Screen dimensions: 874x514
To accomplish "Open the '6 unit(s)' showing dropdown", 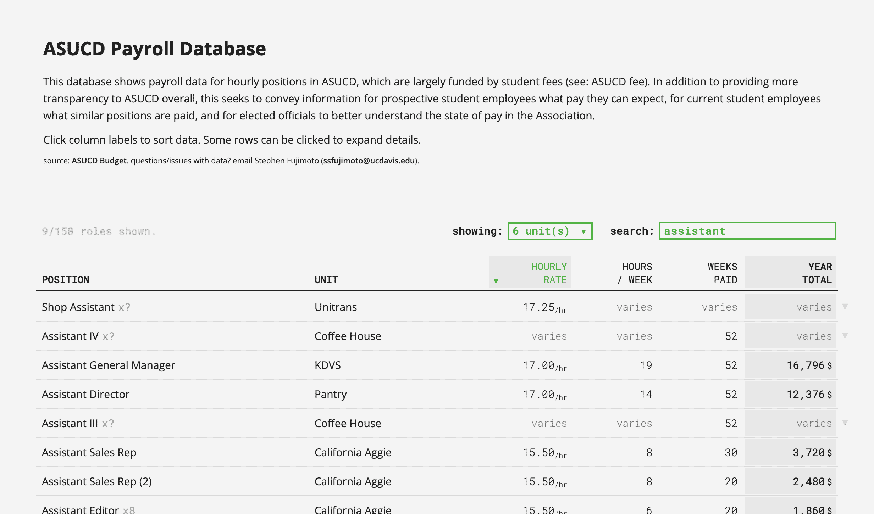I will coord(550,231).
